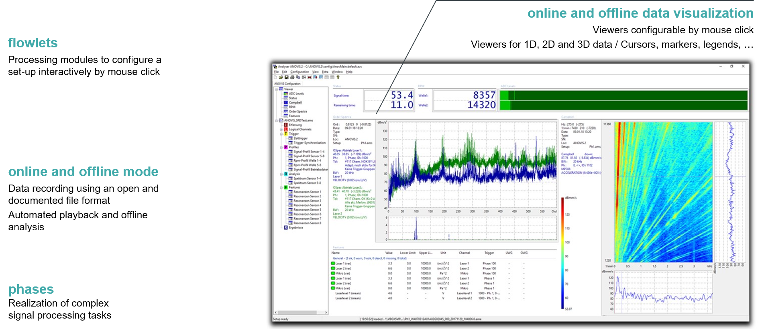Open the Extra menu
This screenshot has height=329, width=762.
325,72
